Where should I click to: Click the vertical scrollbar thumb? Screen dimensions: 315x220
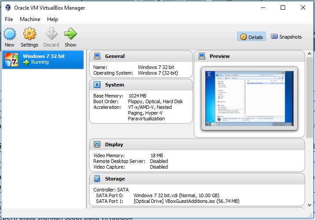pos(309,97)
